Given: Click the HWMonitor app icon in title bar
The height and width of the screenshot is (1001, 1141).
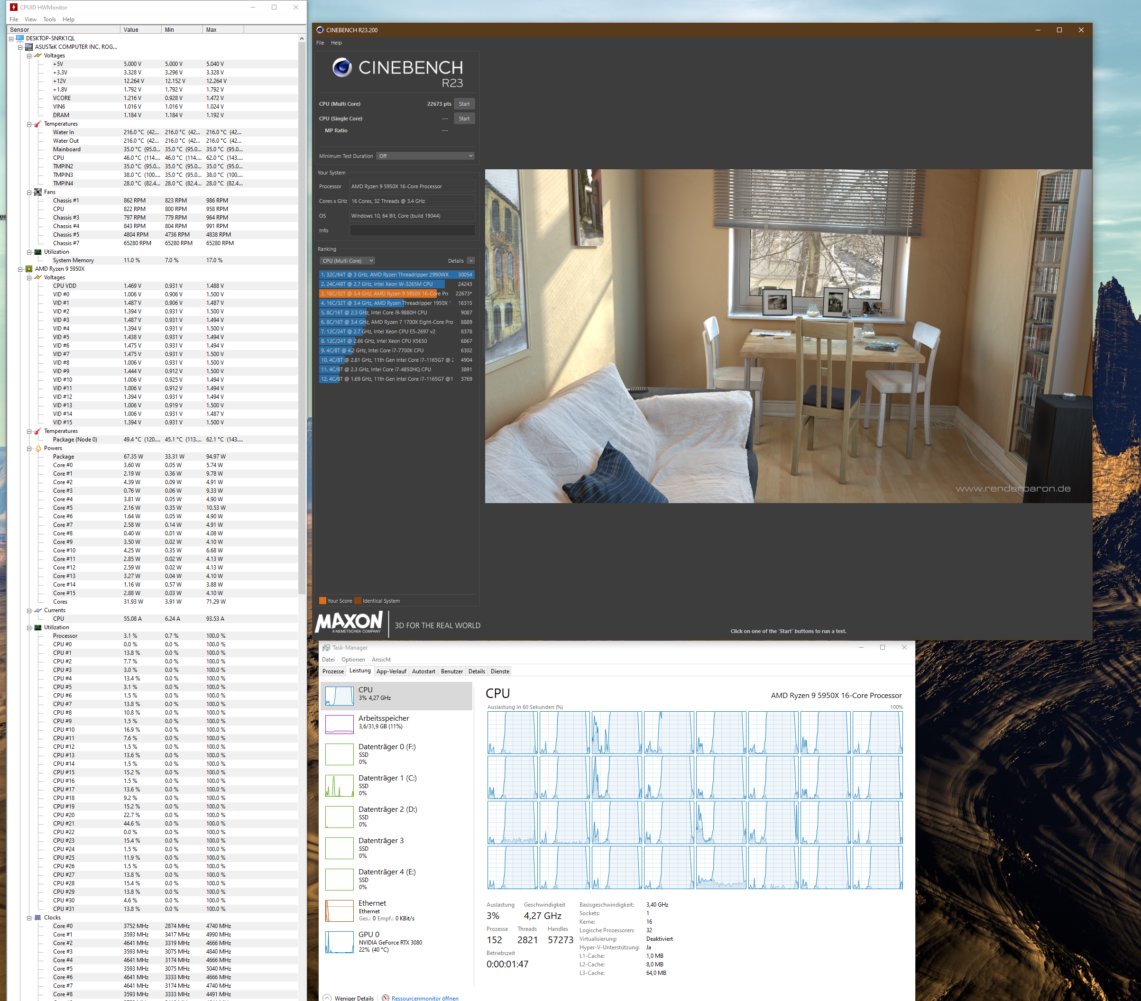Looking at the screenshot, I should point(14,7).
